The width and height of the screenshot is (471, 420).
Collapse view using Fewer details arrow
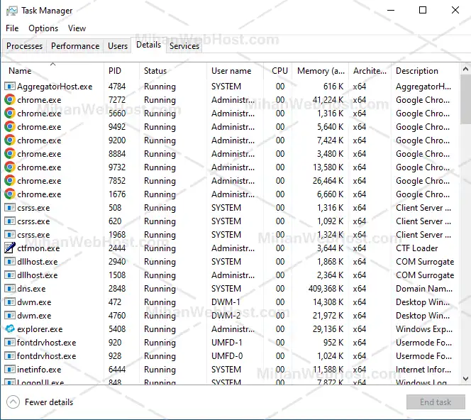click(x=13, y=402)
